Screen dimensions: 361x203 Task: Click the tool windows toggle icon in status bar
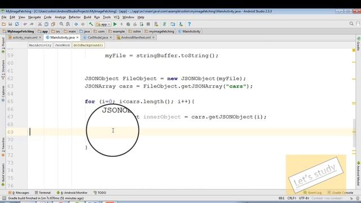tap(4, 198)
